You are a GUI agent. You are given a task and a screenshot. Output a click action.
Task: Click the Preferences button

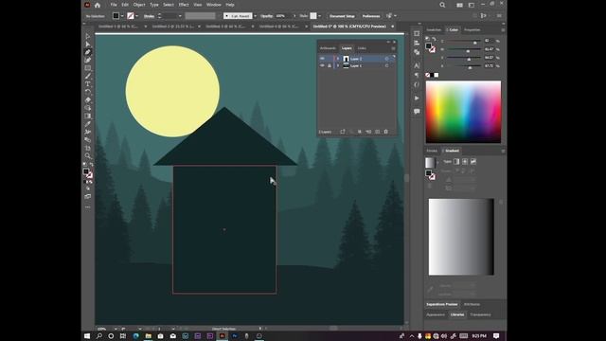(371, 16)
